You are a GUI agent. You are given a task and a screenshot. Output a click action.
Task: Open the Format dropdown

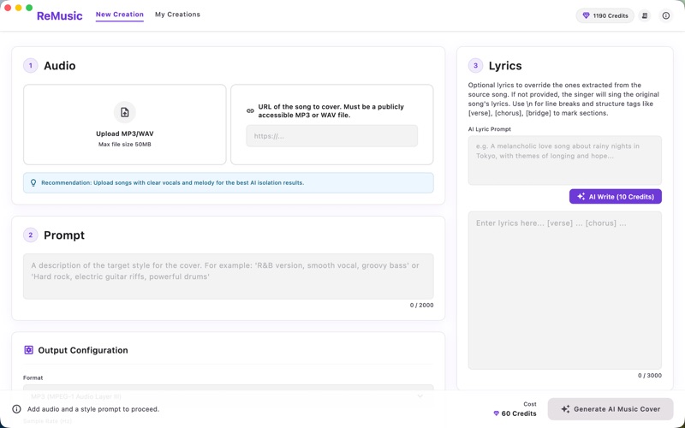tap(229, 396)
